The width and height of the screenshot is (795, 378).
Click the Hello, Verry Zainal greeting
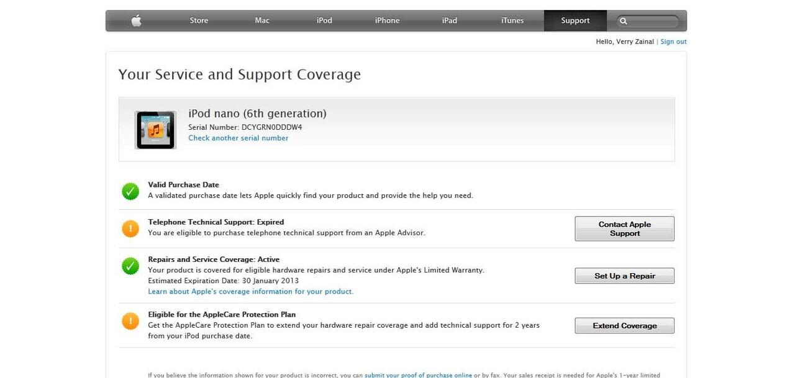625,42
